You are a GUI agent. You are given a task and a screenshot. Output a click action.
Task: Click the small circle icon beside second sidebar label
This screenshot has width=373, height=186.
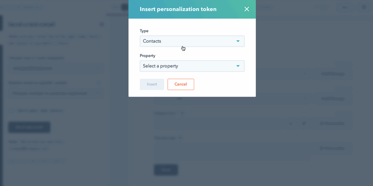pyautogui.click(x=99, y=83)
